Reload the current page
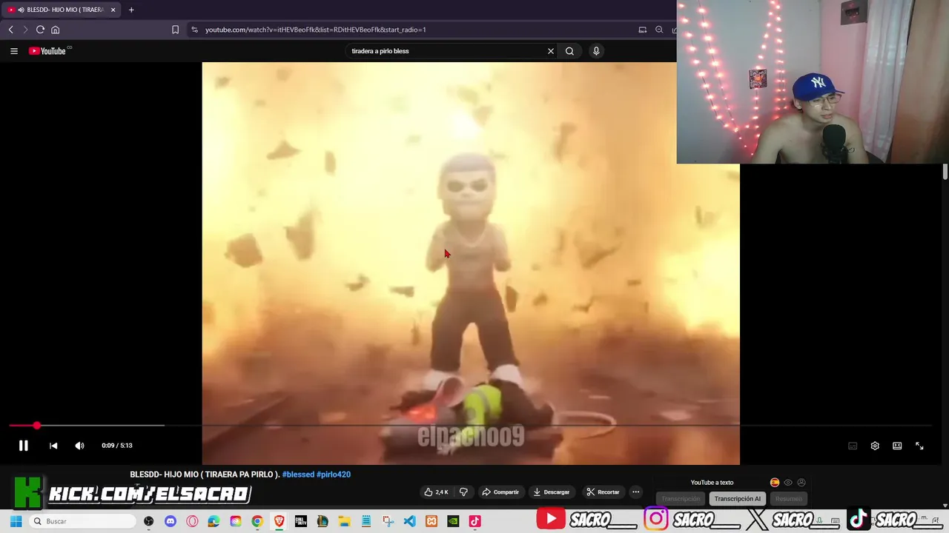Viewport: 949px width, 533px height. pyautogui.click(x=40, y=30)
